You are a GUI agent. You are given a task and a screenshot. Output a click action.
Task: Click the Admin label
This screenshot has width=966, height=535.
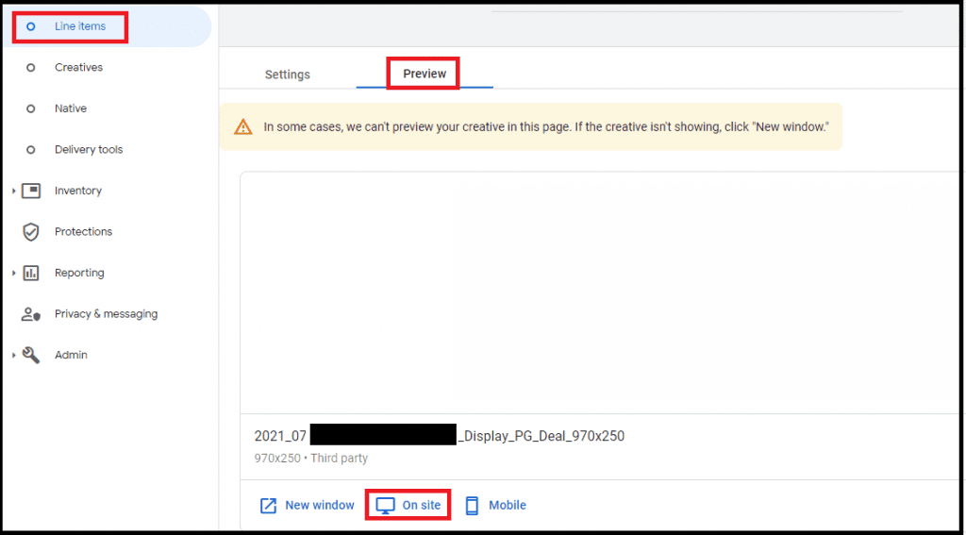pos(71,355)
